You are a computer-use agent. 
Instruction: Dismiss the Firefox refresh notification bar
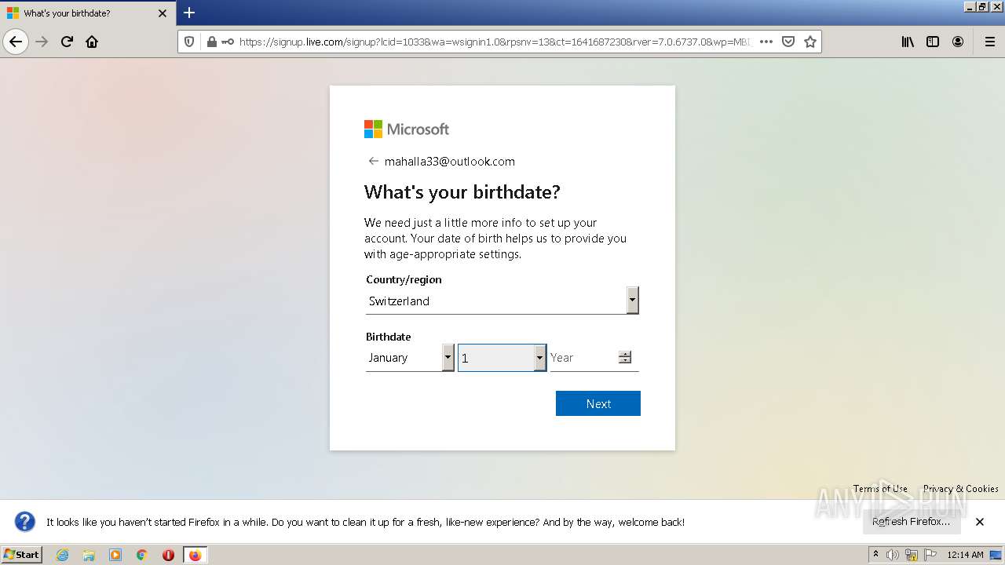coord(980,521)
